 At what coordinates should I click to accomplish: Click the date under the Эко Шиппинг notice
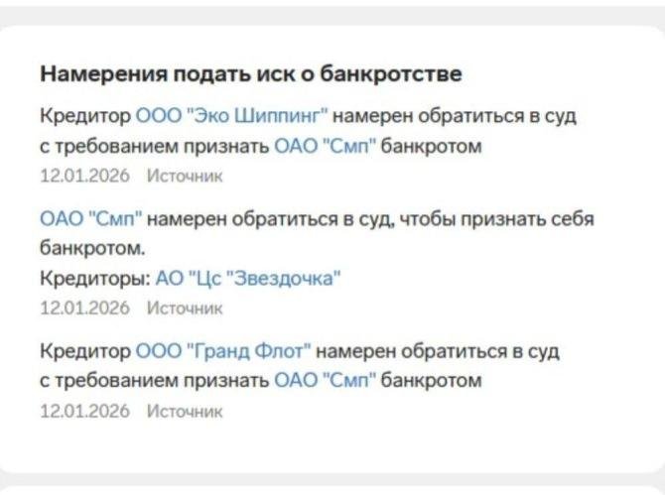[84, 176]
